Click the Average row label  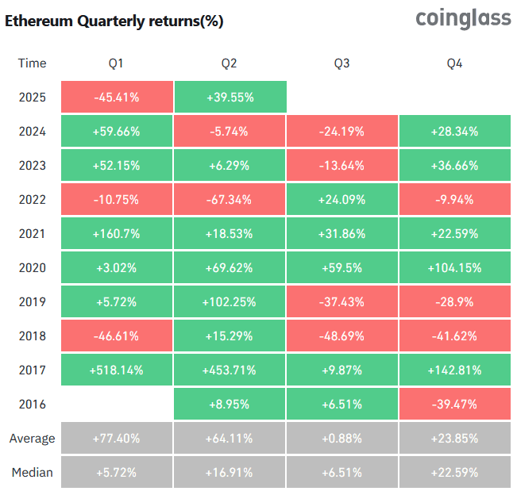click(x=33, y=439)
